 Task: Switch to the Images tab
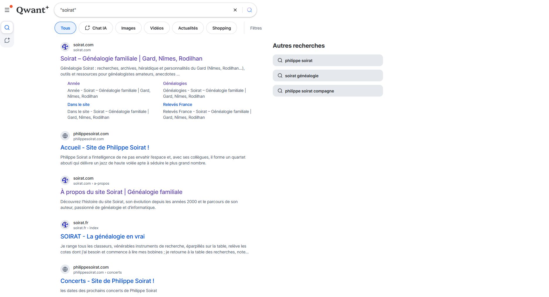128,28
